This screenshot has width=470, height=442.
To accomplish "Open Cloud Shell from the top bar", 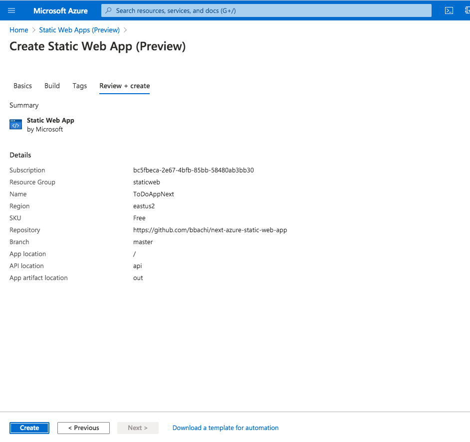I will tap(449, 10).
